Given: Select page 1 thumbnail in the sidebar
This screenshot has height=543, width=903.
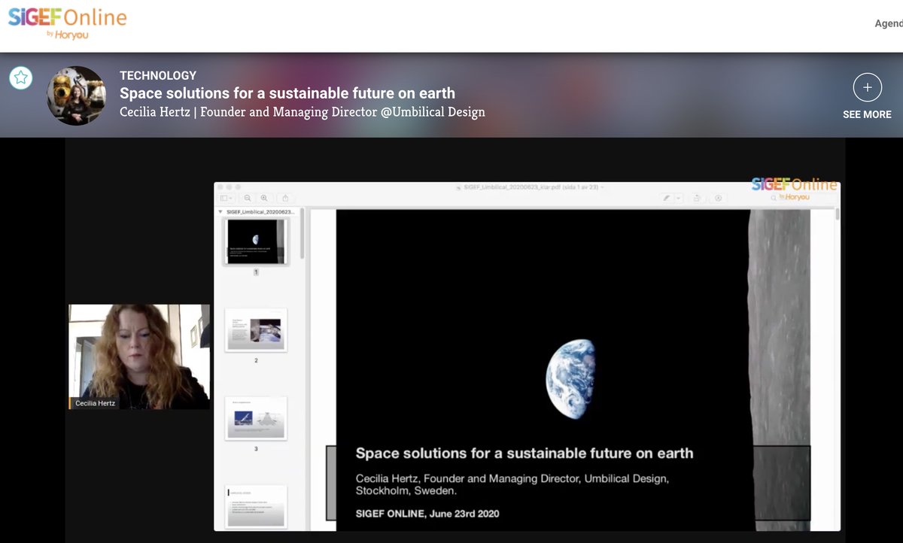Looking at the screenshot, I should coord(256,241).
